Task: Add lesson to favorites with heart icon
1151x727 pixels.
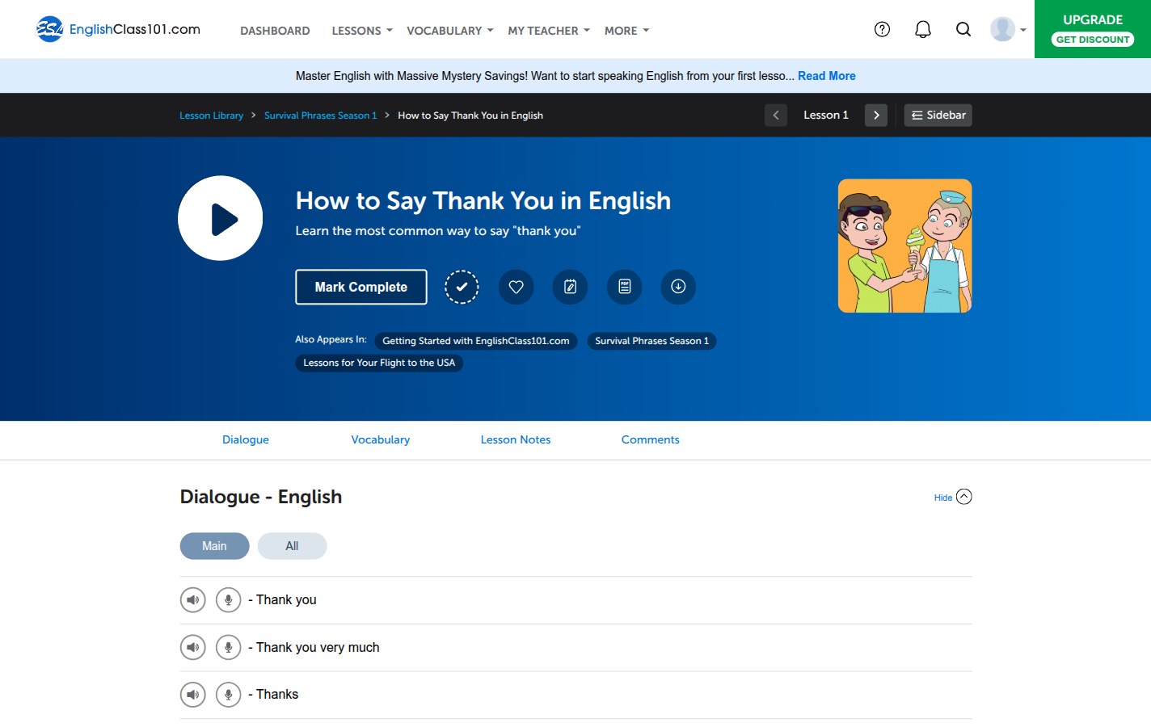Action: [516, 287]
